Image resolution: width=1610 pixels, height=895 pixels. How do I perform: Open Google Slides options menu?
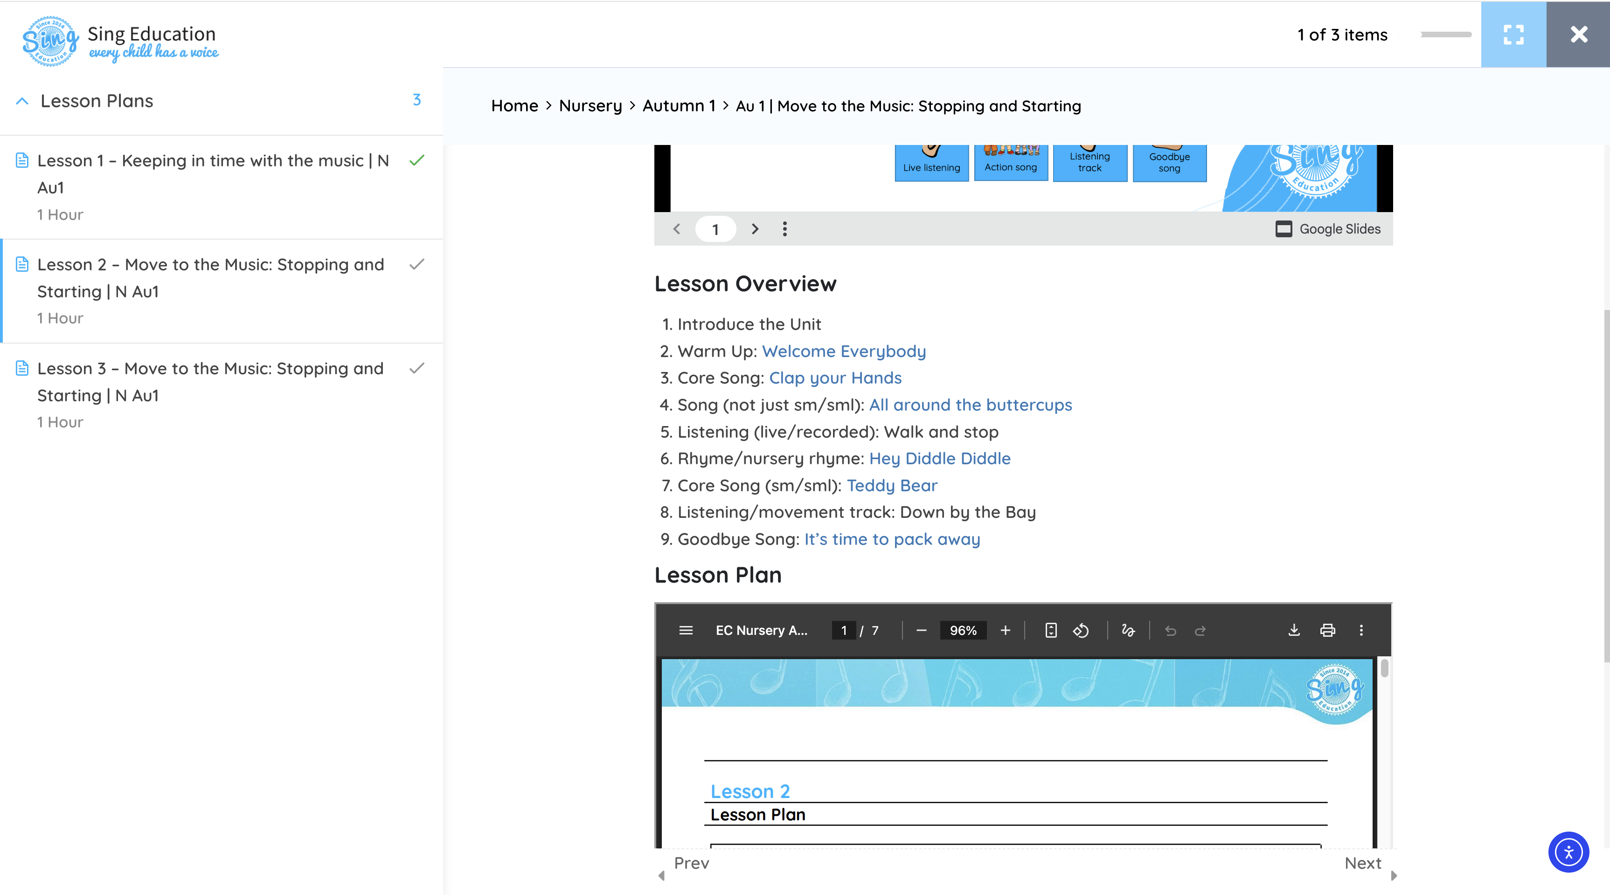785,229
